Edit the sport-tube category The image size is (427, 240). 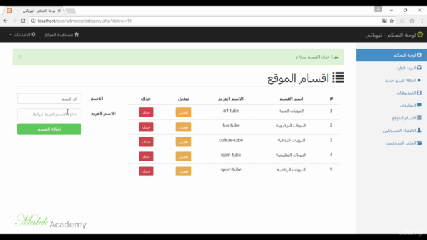(x=183, y=171)
